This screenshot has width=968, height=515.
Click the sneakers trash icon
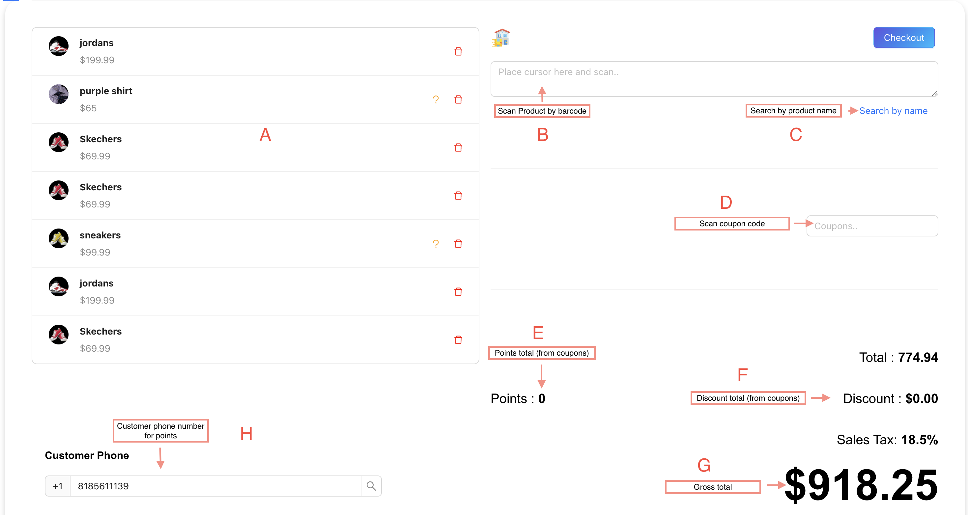[x=458, y=244]
